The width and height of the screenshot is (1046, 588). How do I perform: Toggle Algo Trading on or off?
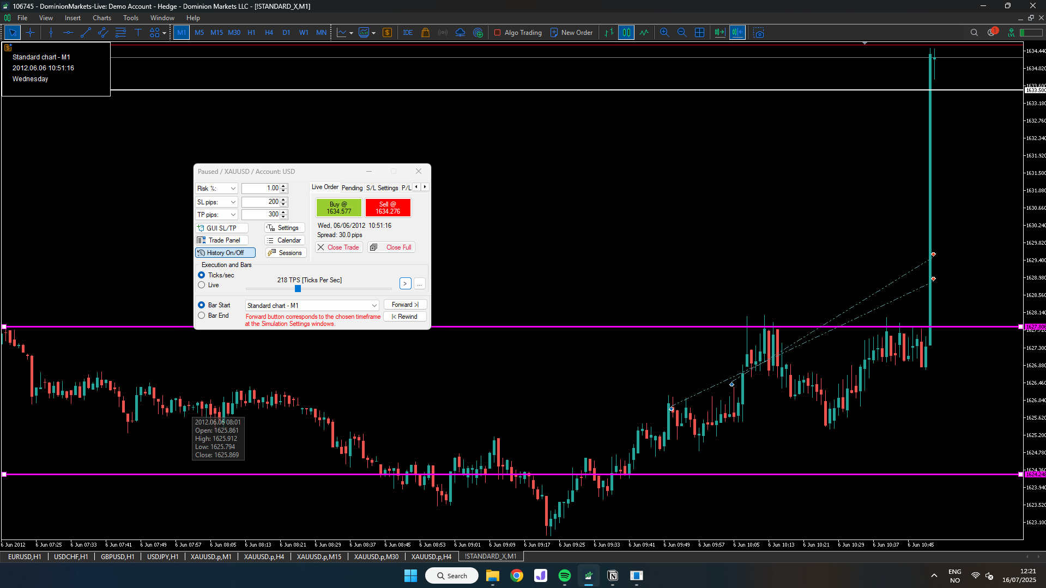(518, 33)
